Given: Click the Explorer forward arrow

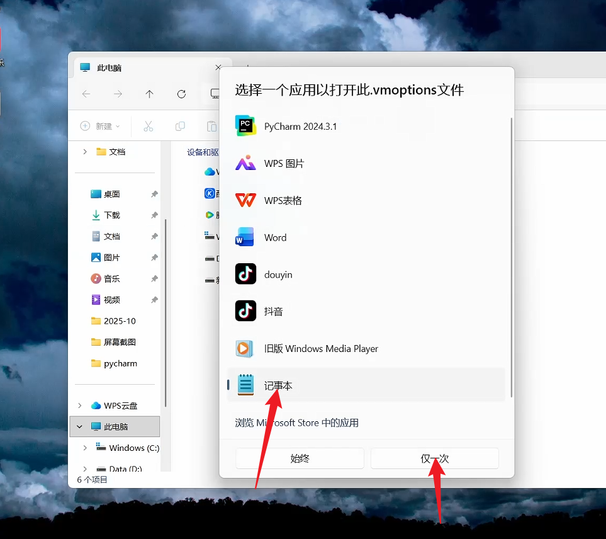Looking at the screenshot, I should point(118,94).
